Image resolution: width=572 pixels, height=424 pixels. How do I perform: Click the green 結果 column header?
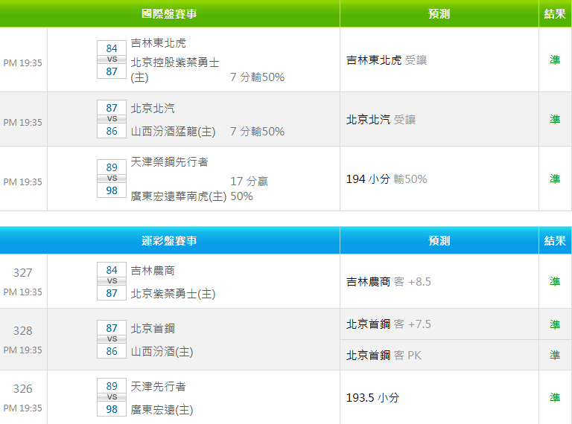(x=555, y=14)
